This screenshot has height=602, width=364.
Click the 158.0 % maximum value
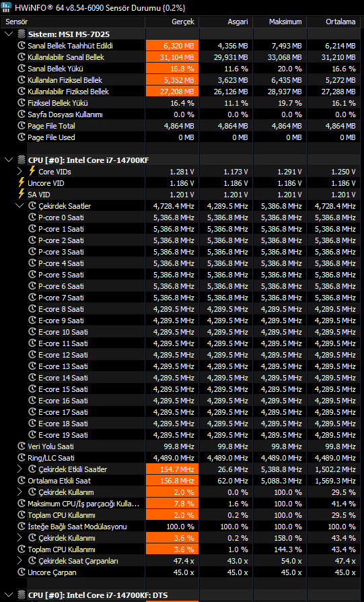[288, 538]
